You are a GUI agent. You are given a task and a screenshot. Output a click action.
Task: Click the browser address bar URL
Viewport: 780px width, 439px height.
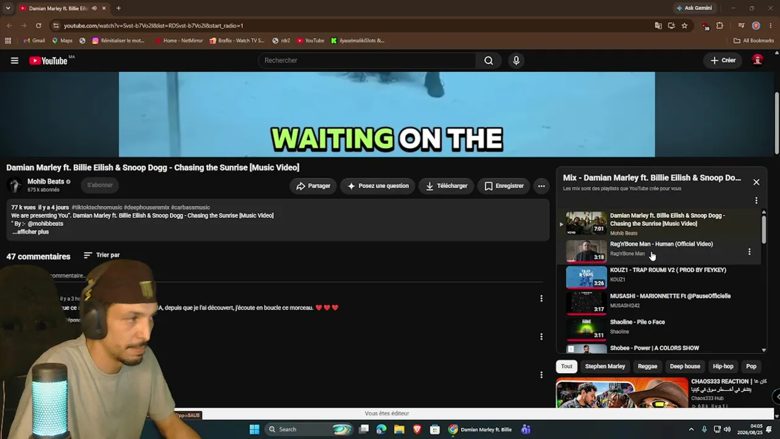point(154,26)
